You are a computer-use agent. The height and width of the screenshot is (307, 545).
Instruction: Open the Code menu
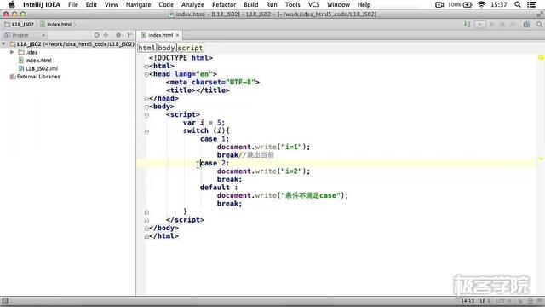166,4
